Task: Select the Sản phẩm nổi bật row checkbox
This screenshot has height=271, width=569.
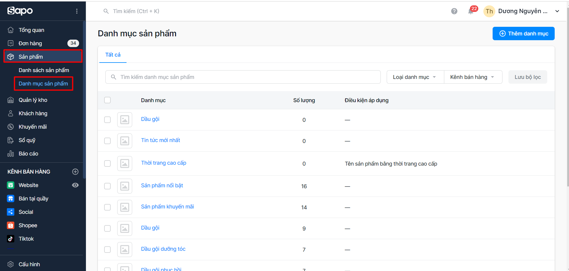Action: pyautogui.click(x=107, y=186)
